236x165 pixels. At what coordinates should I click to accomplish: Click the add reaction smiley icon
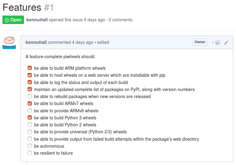216,43
